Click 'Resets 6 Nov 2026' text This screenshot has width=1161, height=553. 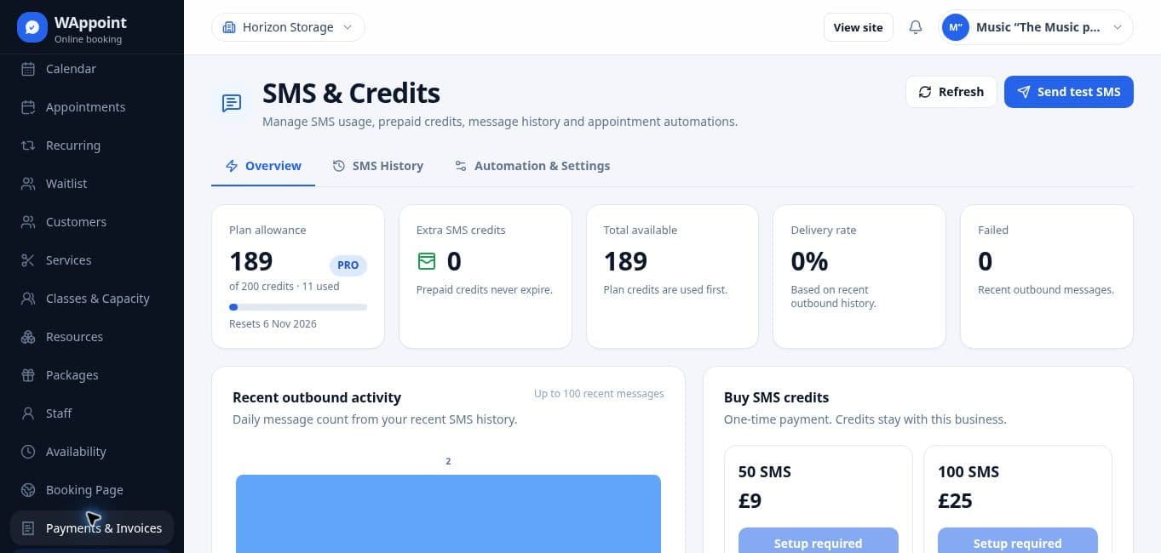[273, 324]
